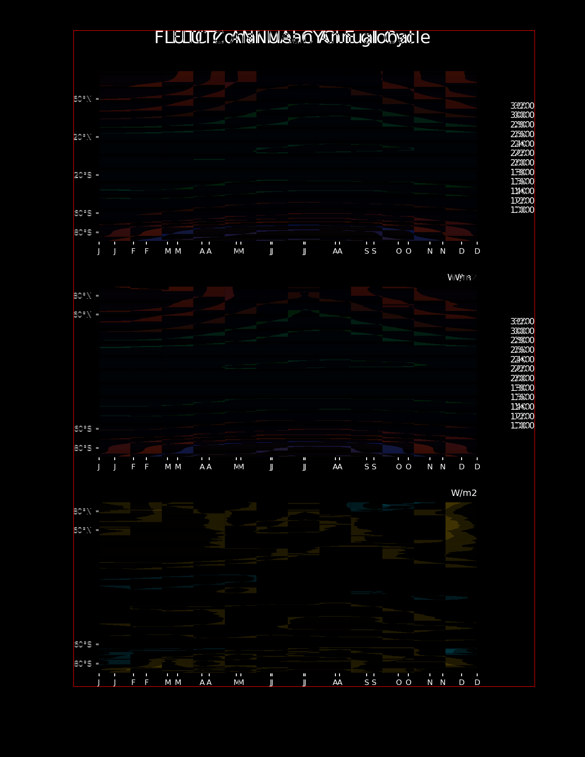Click the 60°N label in the second plot
This screenshot has height=757, width=585.
pyautogui.click(x=83, y=315)
